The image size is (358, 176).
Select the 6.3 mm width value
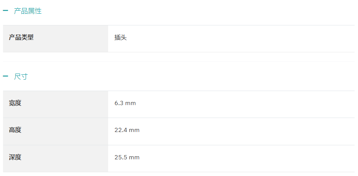(x=125, y=104)
